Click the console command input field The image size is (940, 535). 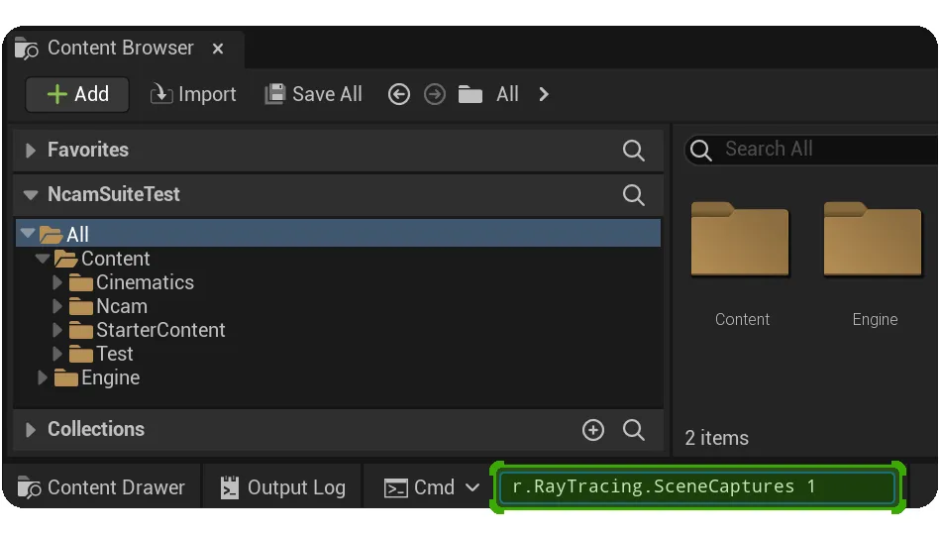696,487
